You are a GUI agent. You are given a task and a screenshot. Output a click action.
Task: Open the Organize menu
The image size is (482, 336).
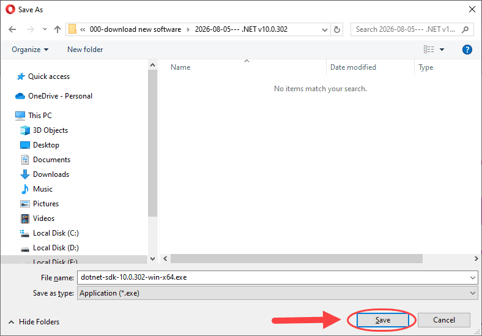tap(30, 50)
